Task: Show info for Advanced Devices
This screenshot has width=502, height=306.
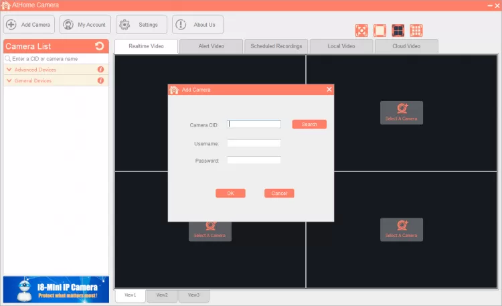Action: click(100, 69)
